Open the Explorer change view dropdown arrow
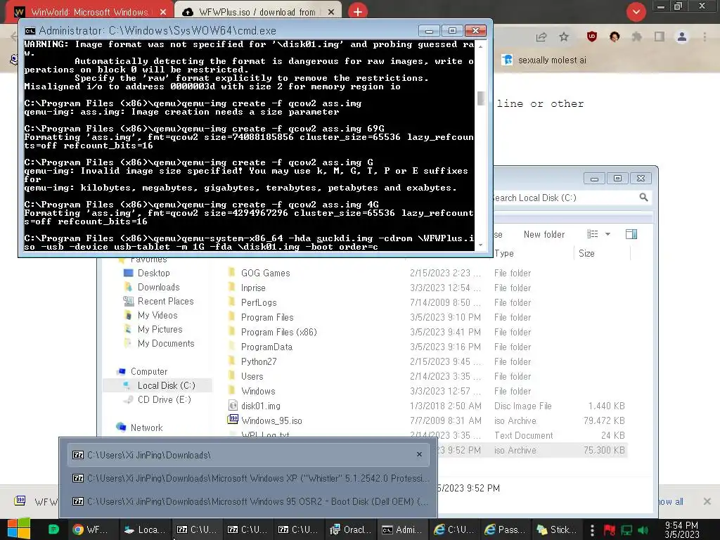 click(x=607, y=234)
